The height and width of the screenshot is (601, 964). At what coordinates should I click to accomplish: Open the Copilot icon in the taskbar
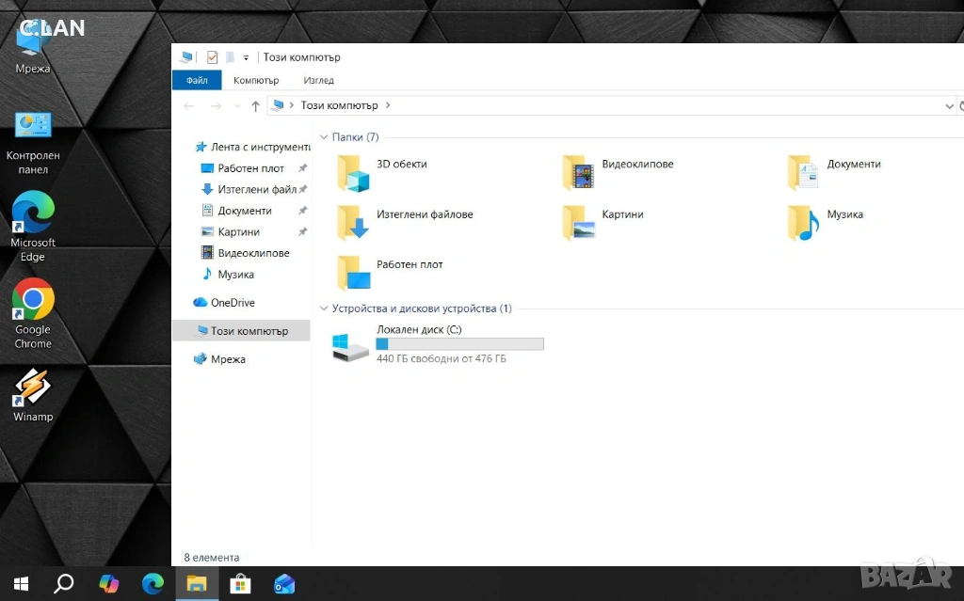click(109, 584)
